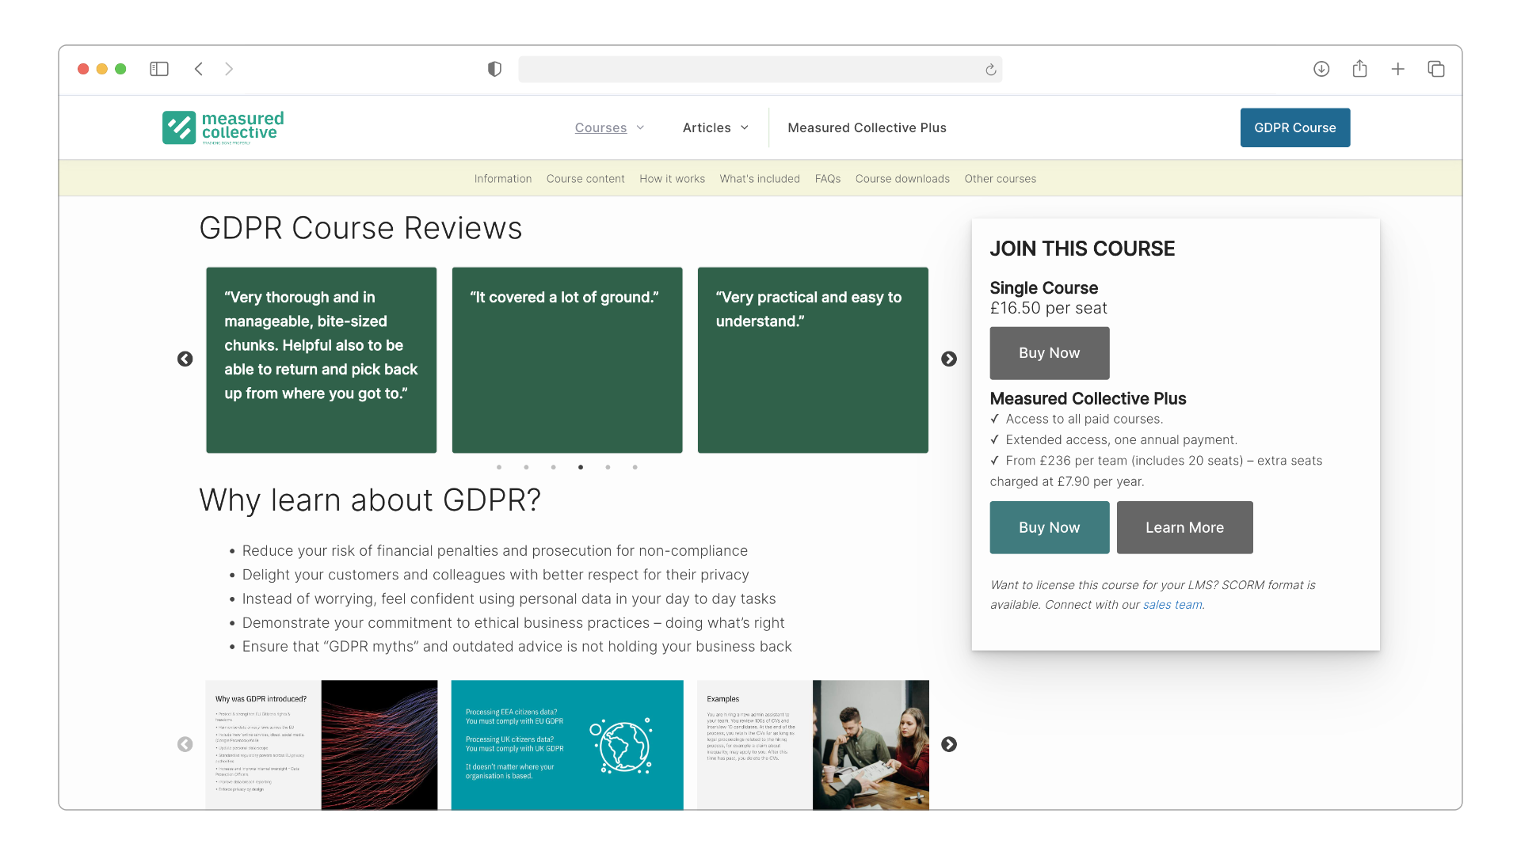Open new tab with plus icon
The height and width of the screenshot is (855, 1521).
pyautogui.click(x=1397, y=69)
